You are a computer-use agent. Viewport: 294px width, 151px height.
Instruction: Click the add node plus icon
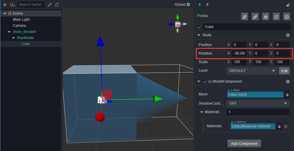tap(5, 5)
